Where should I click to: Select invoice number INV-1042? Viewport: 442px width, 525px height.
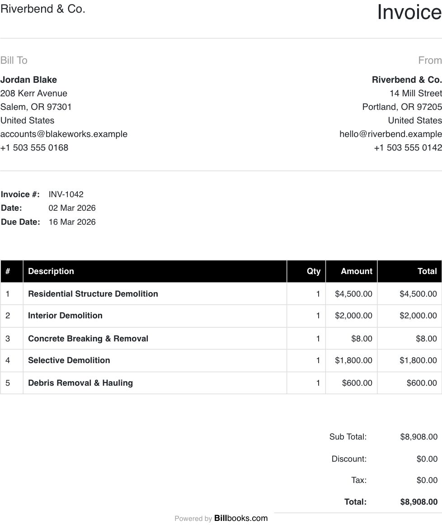click(x=66, y=194)
